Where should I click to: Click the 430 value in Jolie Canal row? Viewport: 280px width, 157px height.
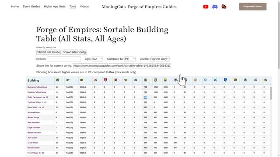click(175, 138)
